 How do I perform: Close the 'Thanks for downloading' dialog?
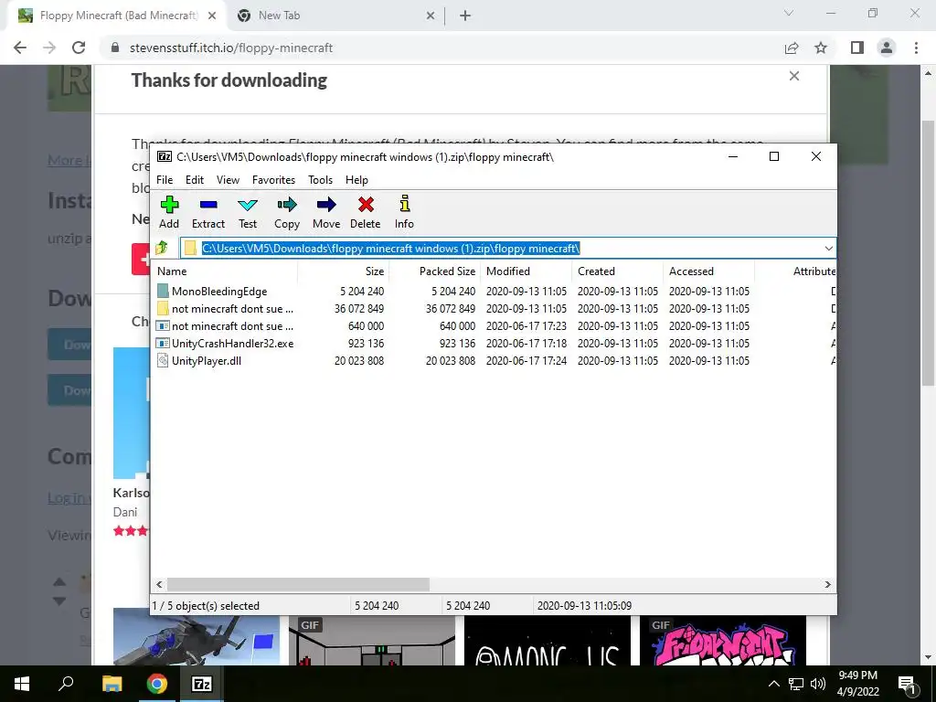tap(794, 76)
